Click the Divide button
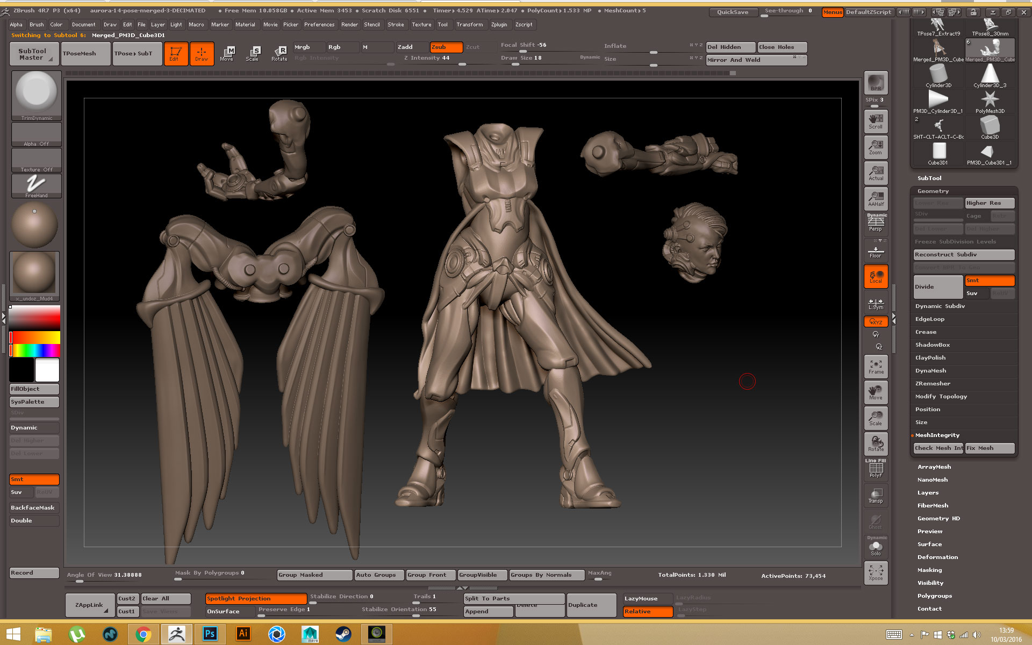The width and height of the screenshot is (1032, 645). [938, 287]
